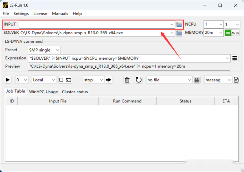Sort by Input File column header
244x172 pixels.
pos(58,101)
